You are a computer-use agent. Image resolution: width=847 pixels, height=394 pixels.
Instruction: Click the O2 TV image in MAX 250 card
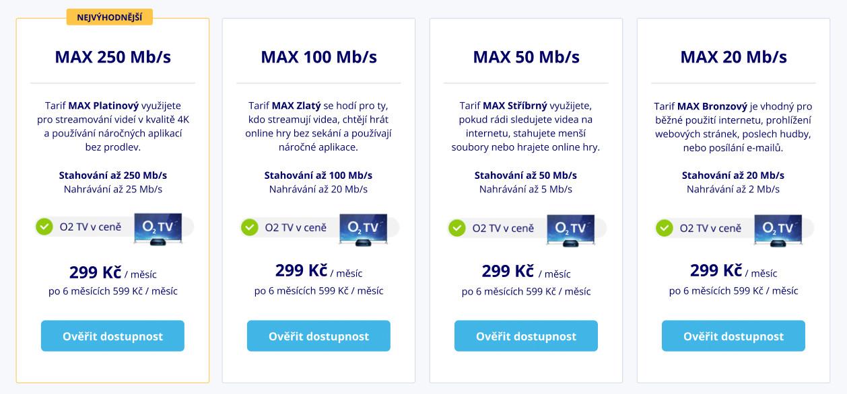pos(158,230)
